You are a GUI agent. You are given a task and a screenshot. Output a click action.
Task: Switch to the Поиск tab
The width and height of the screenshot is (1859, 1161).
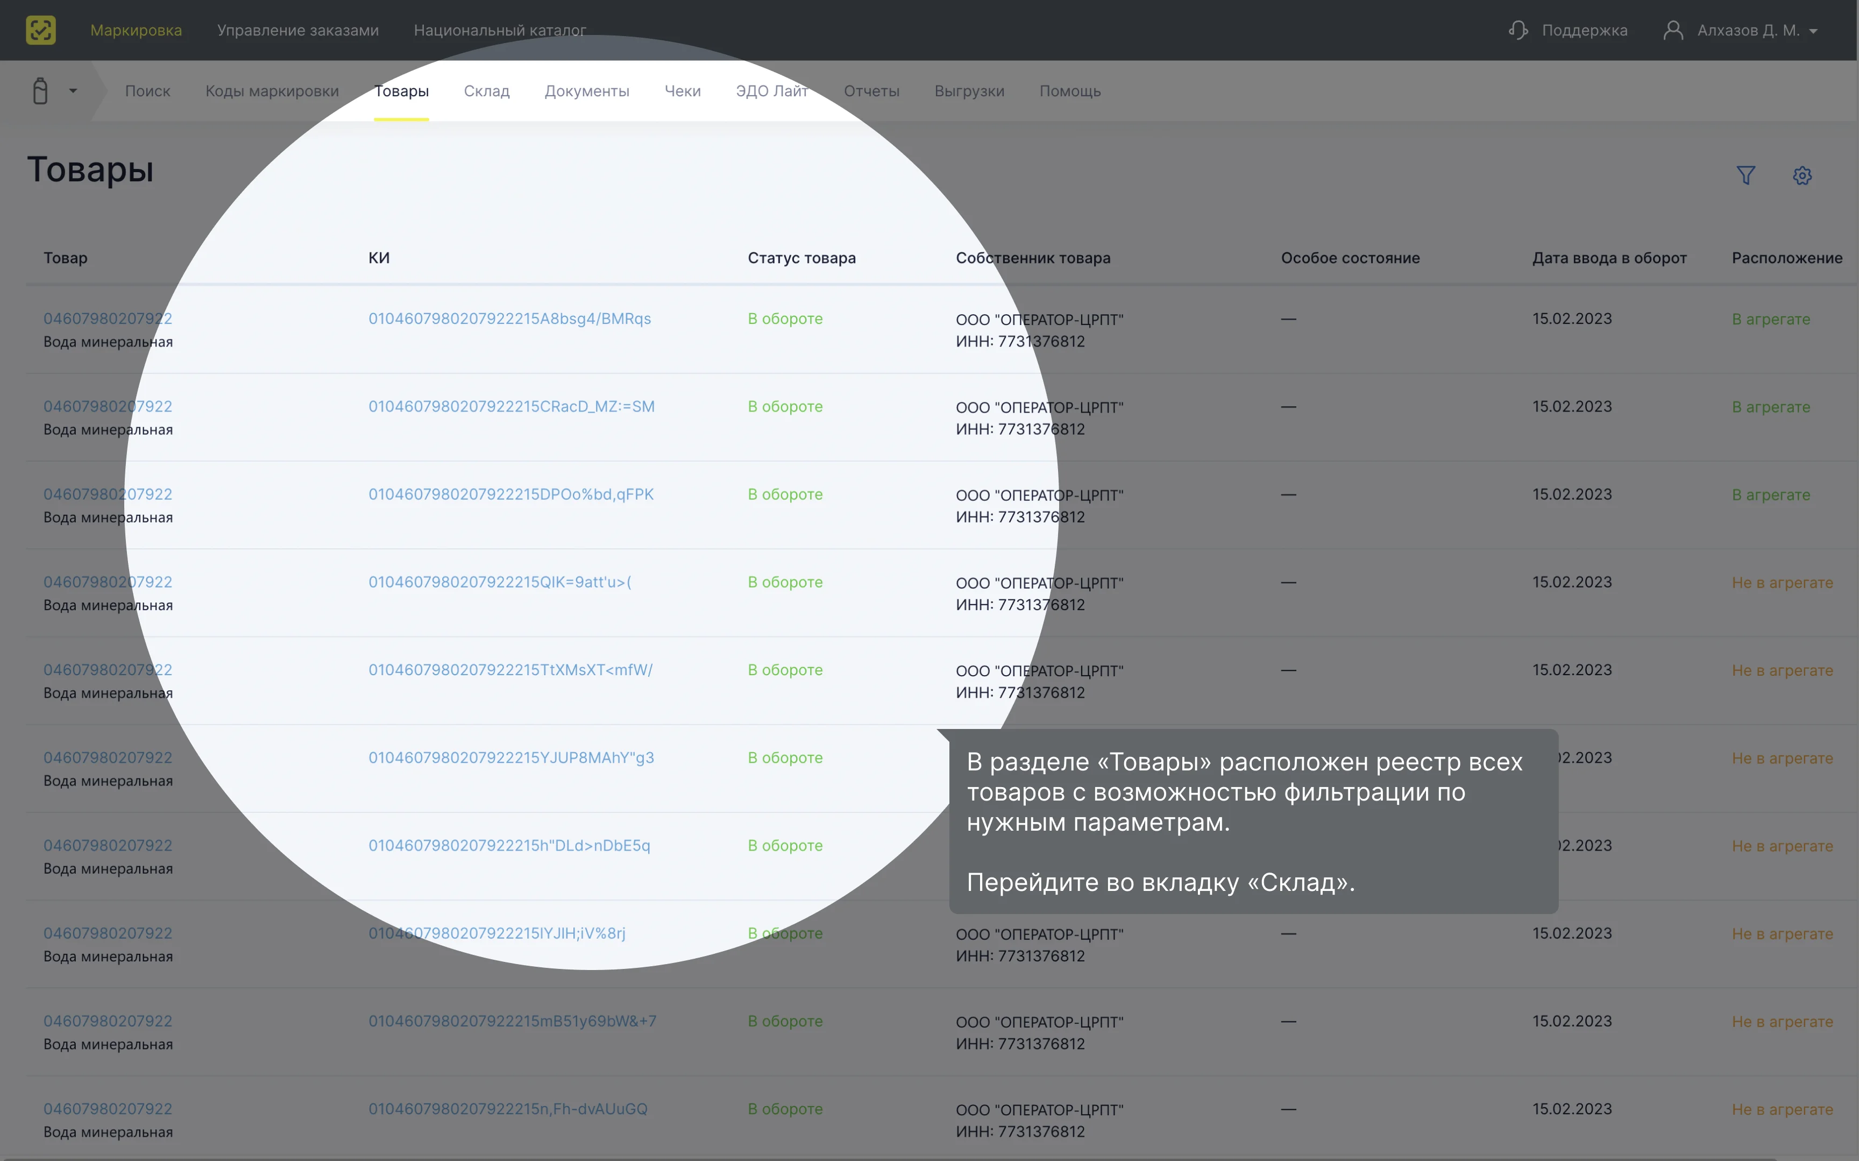pyautogui.click(x=147, y=90)
